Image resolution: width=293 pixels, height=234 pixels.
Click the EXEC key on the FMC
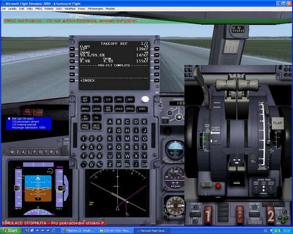[x=142, y=109]
